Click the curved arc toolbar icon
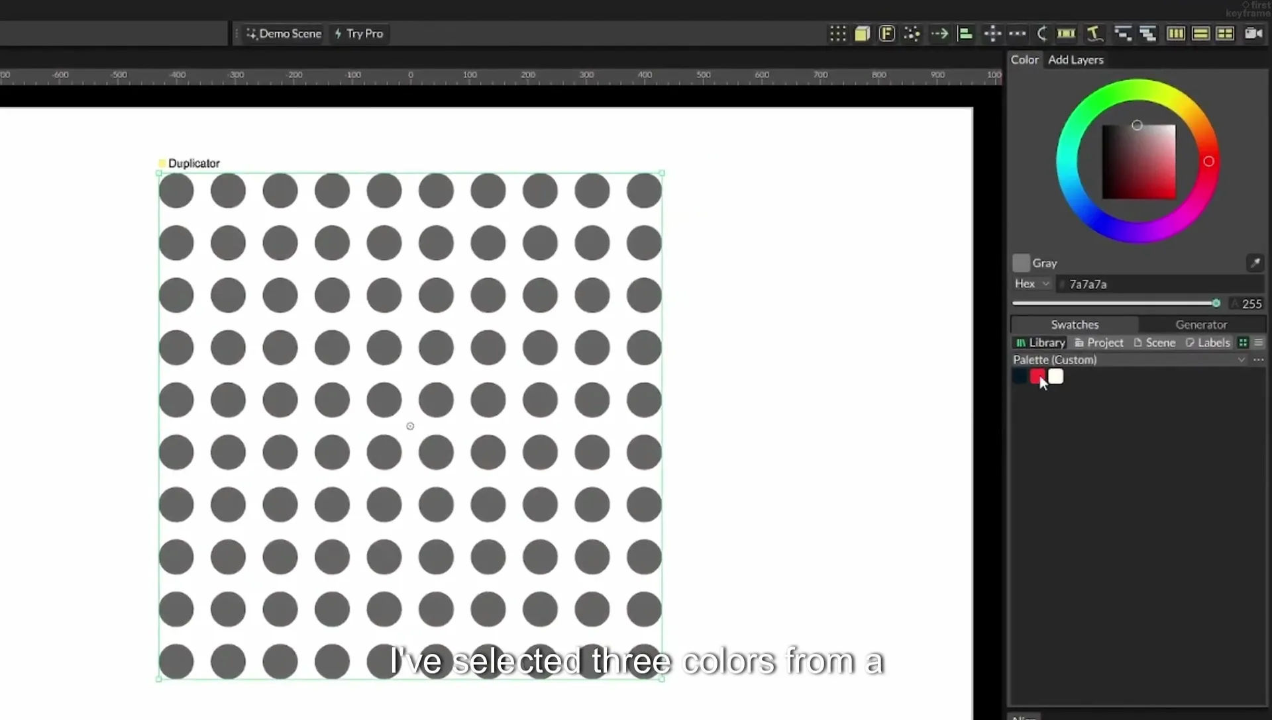Image resolution: width=1272 pixels, height=720 pixels. click(1042, 34)
